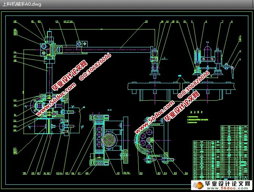Select part callout number 15 at the top
The height and width of the screenshot is (192, 254).
click(146, 22)
